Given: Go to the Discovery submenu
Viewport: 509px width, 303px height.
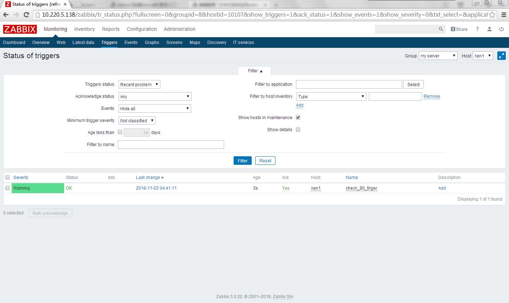Looking at the screenshot, I should click(217, 43).
